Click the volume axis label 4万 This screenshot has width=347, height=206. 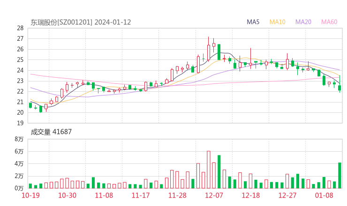tap(19, 164)
